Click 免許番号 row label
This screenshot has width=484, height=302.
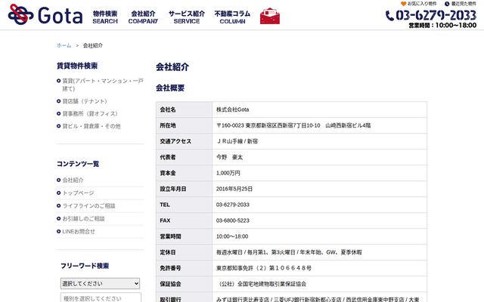coord(170,268)
